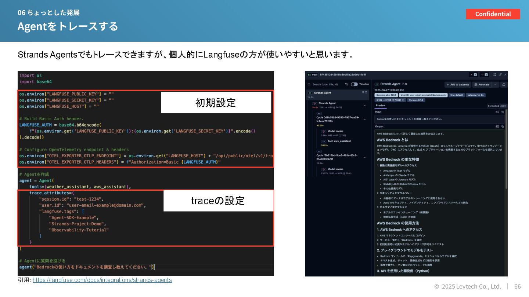
Task: Click the span icon above Cycle 0d9b78b3
Action: click(319, 113)
